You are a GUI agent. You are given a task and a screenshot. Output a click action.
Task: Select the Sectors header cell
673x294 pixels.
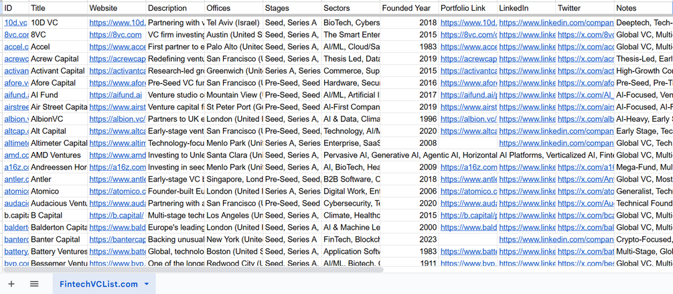click(x=351, y=8)
